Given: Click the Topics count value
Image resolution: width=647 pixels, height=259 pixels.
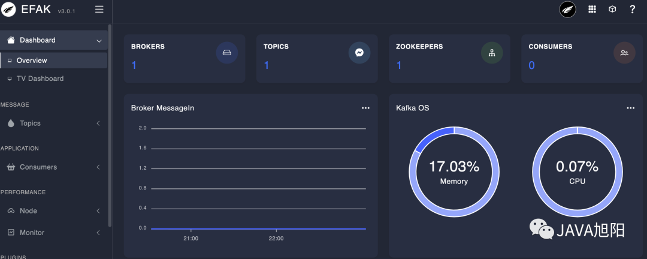Looking at the screenshot, I should pos(266,65).
